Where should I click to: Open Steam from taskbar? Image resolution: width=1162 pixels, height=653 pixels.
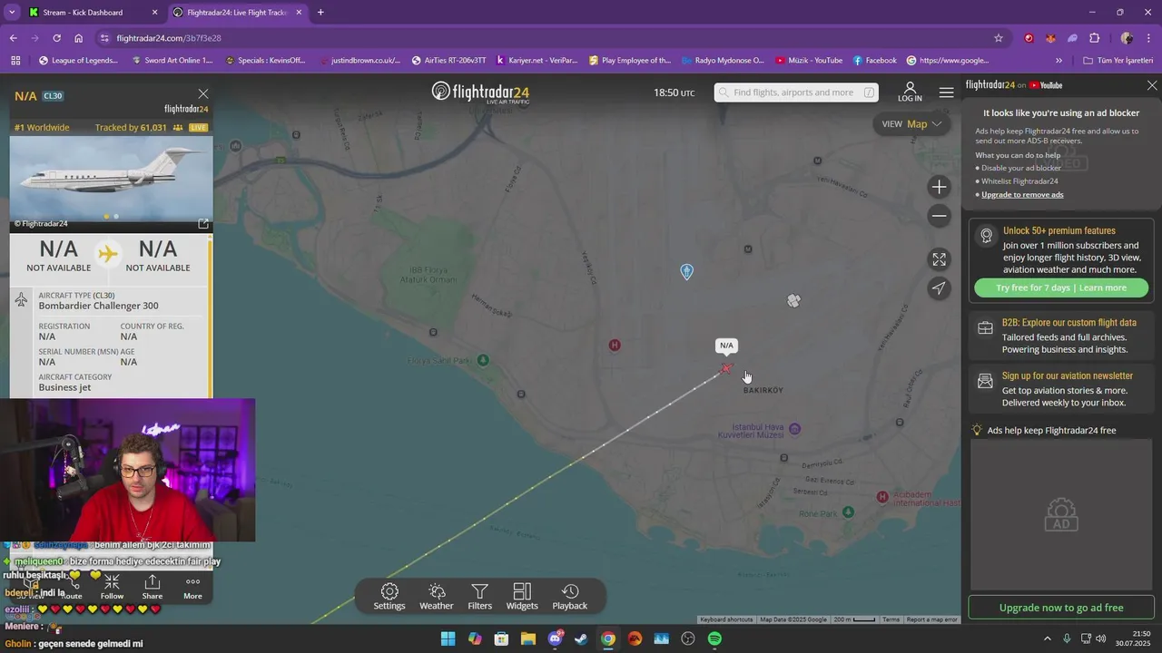[x=581, y=638]
